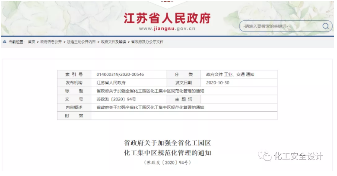This screenshot has width=337, height=176.
Task: Click the WeChat logo in the watermark
Action: (x=265, y=156)
